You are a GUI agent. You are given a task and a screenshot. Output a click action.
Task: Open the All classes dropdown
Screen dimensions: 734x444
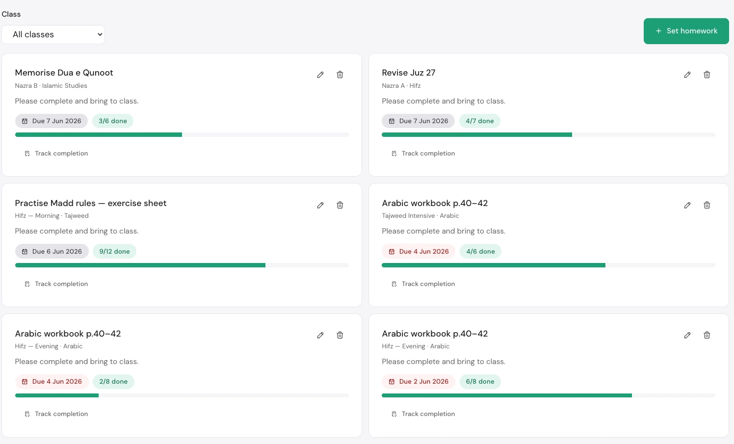coord(53,34)
